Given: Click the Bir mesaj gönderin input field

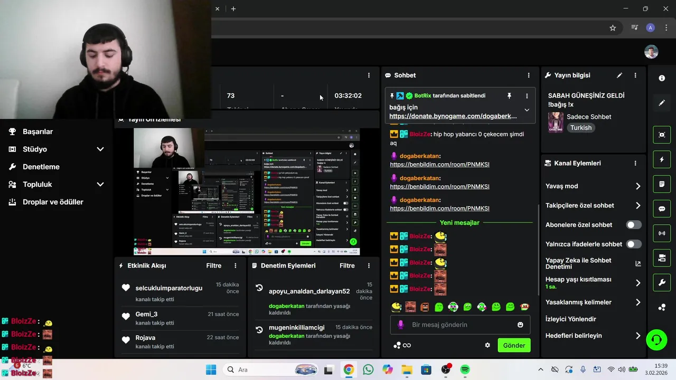Looking at the screenshot, I should click(x=461, y=325).
